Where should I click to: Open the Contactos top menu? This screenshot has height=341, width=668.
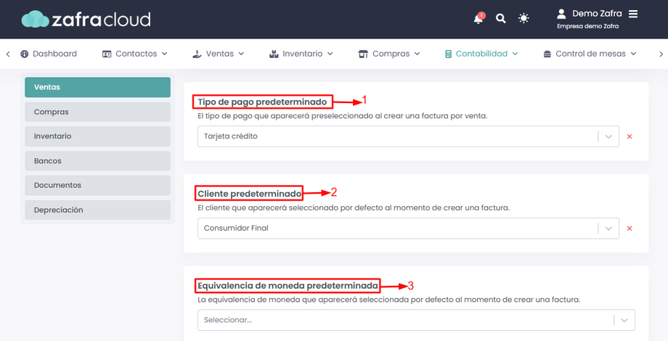click(134, 54)
